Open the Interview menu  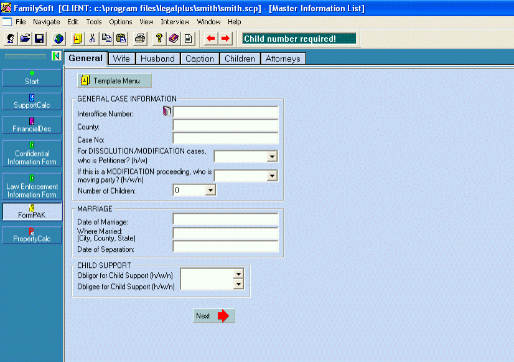[x=175, y=22]
